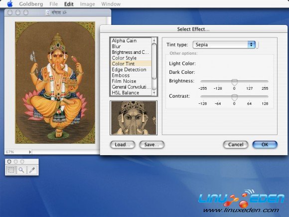
Task: Open the Goldberg application menu
Action: [31, 4]
